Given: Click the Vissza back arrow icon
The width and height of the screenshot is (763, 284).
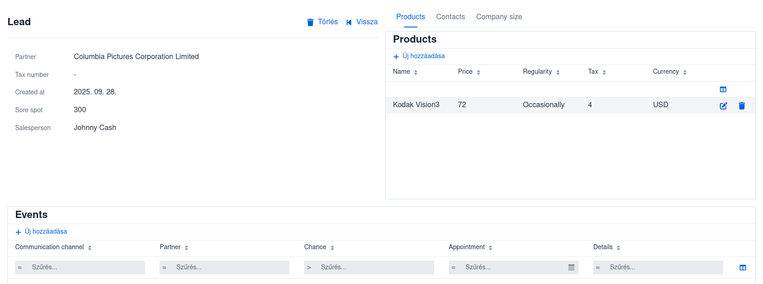Looking at the screenshot, I should click(349, 22).
